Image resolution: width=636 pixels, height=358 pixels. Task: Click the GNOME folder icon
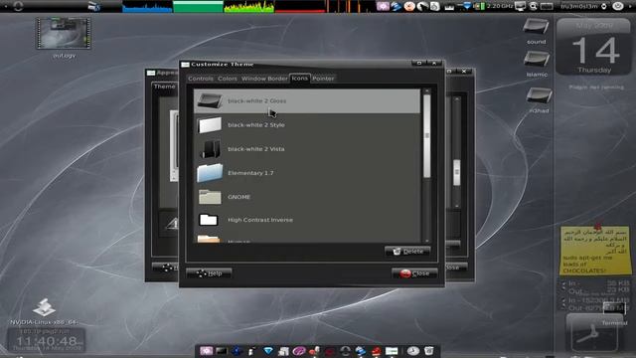210,197
